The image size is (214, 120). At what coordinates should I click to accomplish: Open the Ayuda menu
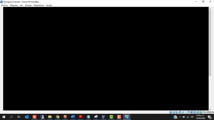pos(49,5)
